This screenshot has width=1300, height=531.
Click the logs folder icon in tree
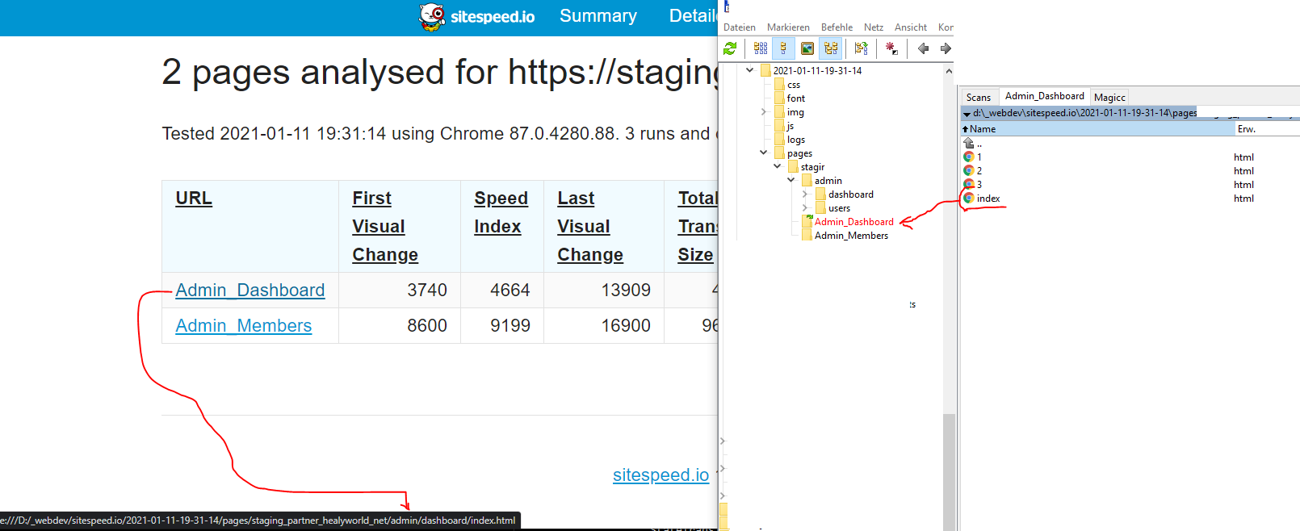(x=779, y=140)
